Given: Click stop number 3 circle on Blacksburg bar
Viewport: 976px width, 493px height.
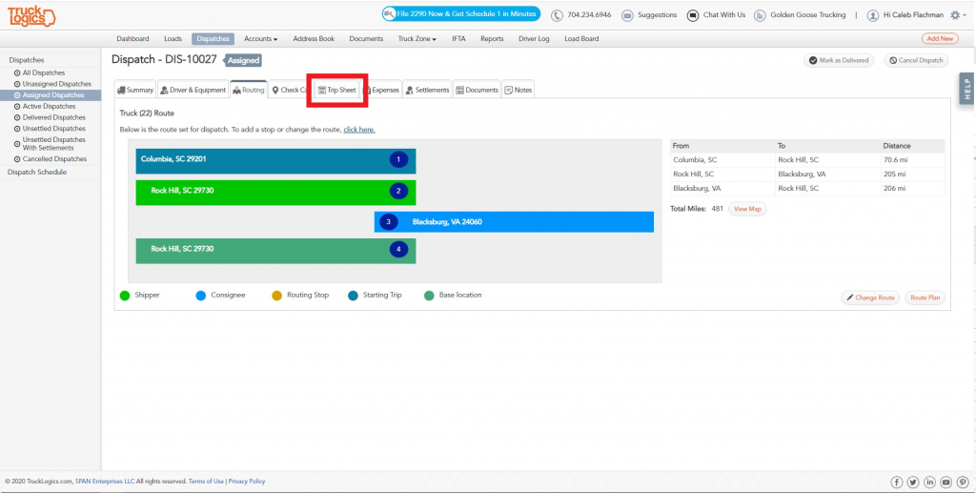Looking at the screenshot, I should point(389,221).
